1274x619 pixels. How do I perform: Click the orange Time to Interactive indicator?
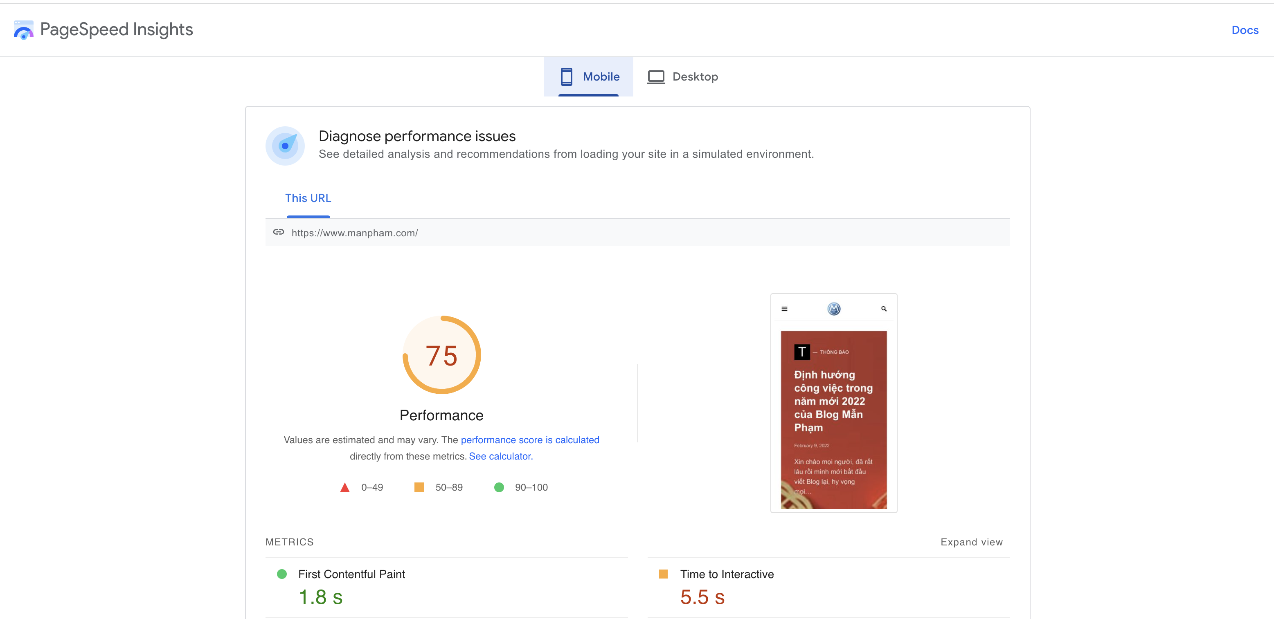[663, 574]
